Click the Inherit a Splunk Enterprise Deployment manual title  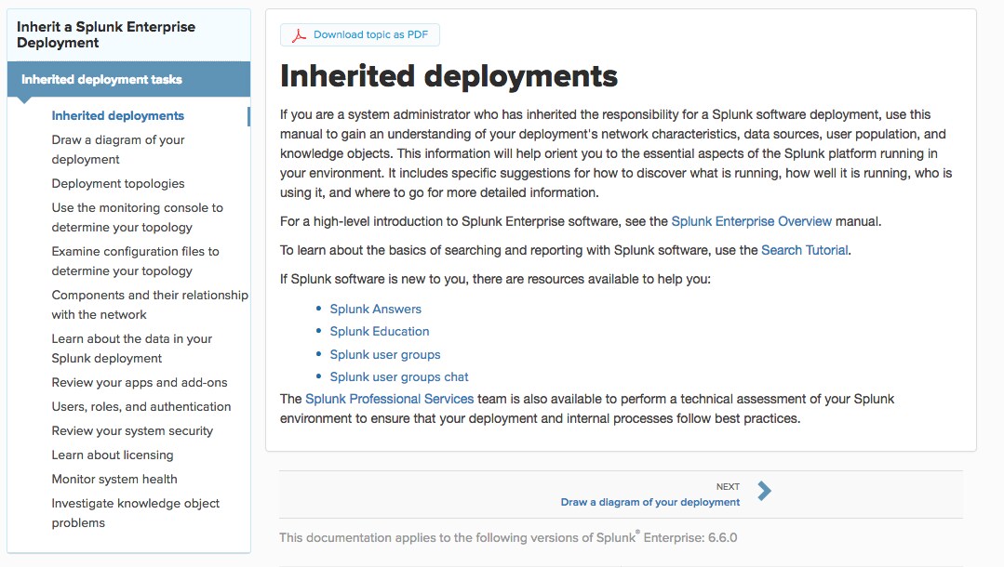(x=106, y=34)
